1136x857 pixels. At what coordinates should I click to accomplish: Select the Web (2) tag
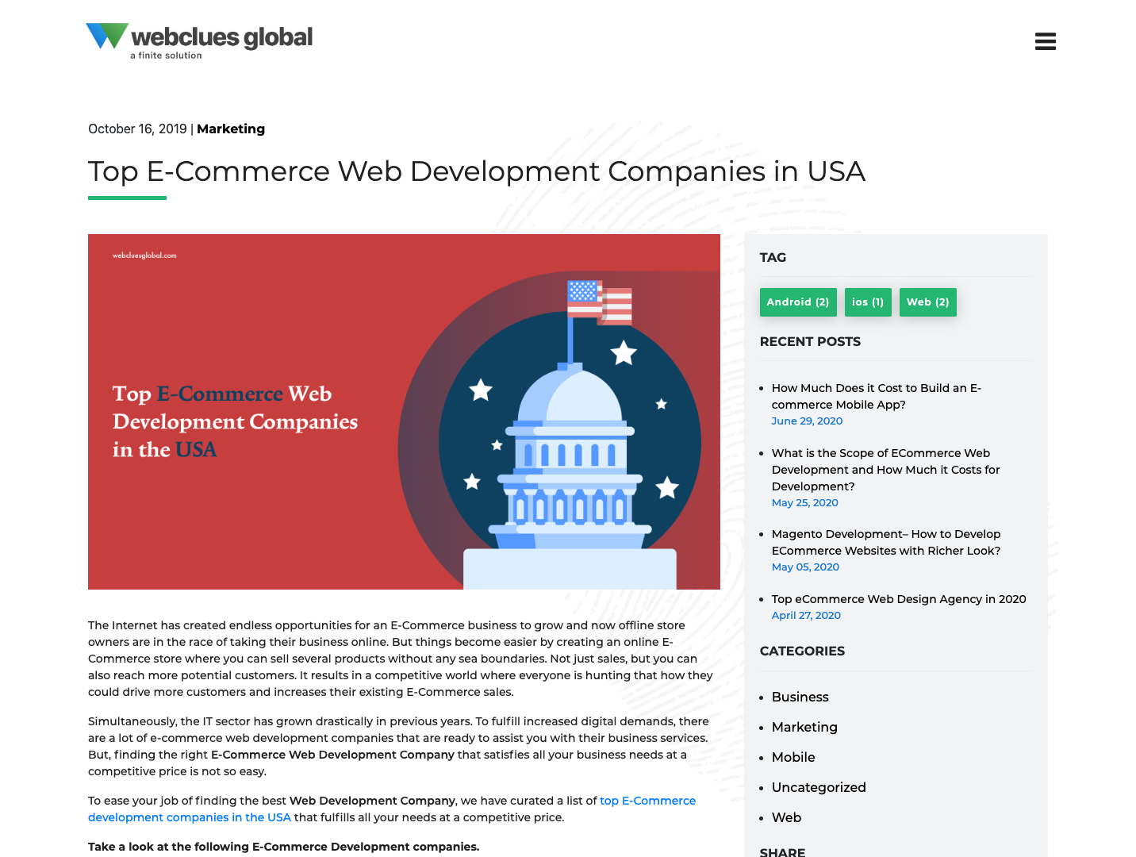pos(927,302)
